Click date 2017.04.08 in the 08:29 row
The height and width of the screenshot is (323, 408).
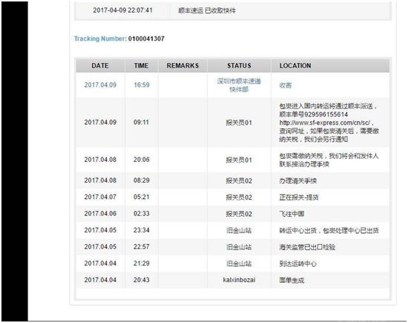(100, 180)
